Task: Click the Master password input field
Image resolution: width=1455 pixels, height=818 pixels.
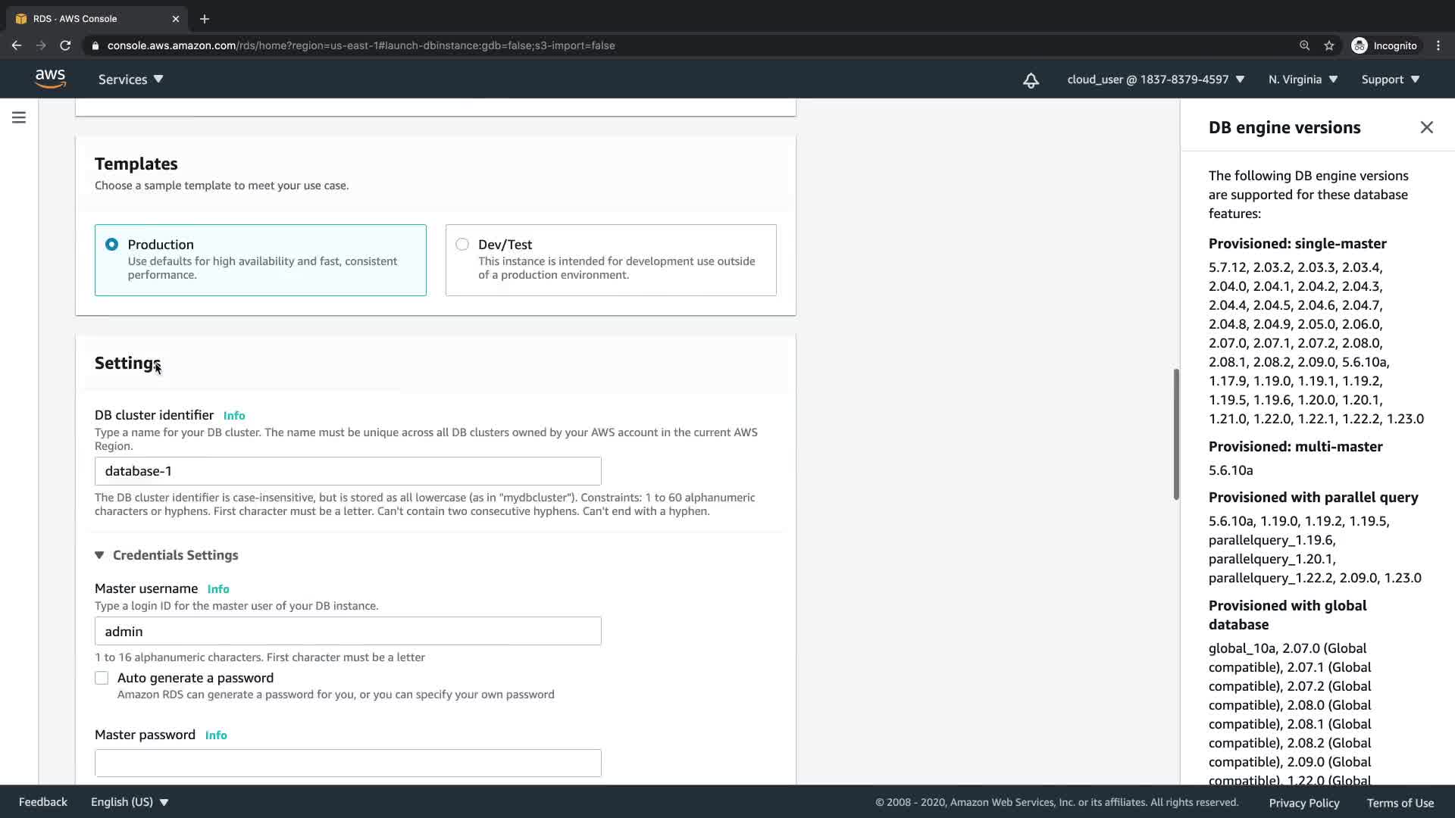Action: tap(348, 763)
